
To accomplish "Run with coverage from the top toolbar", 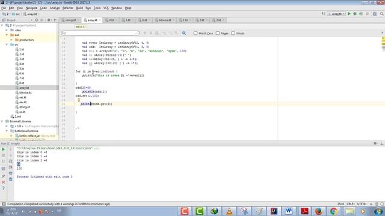I will tap(361, 14).
